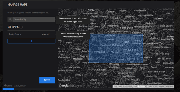The height and width of the screenshot is (92, 180).
Task: Click the Google logo on the map
Action: pos(63,86)
